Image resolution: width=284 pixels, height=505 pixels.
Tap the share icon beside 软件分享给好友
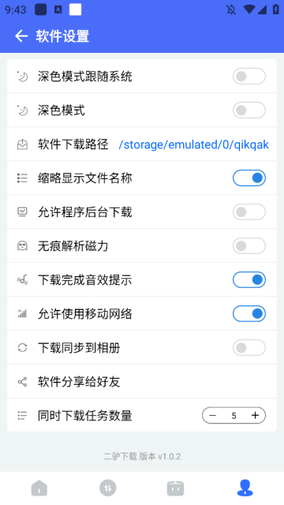(22, 382)
